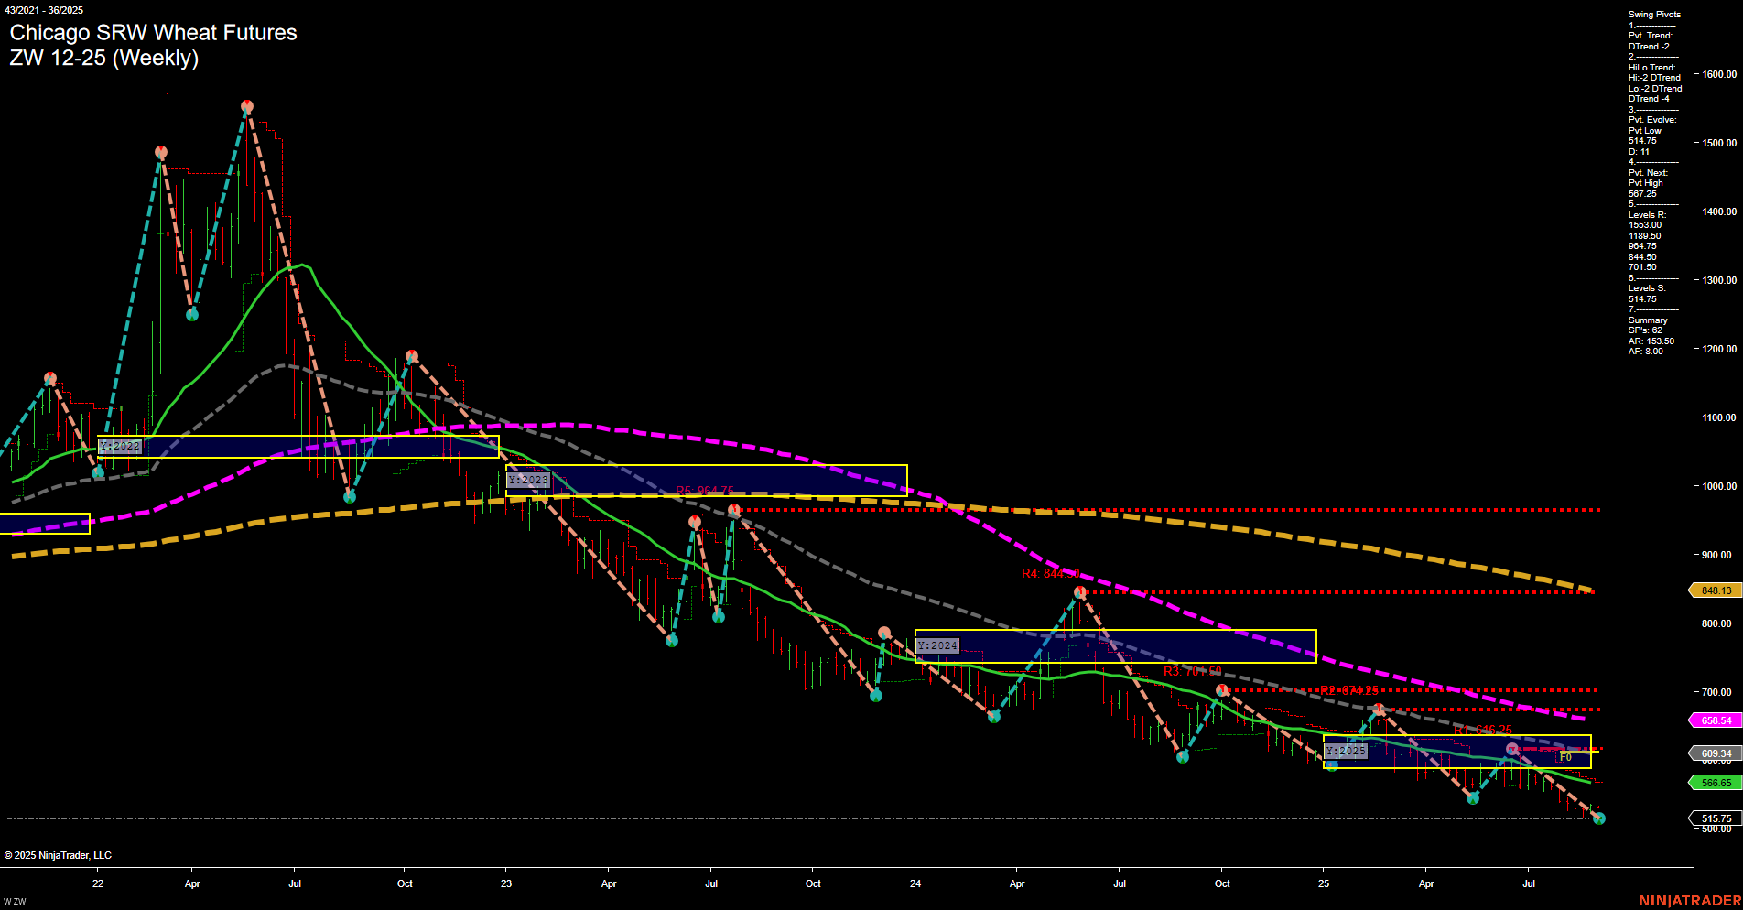Click the © 2025 NinjaTrader, LLC copyright text
1743x910 pixels.
pyautogui.click(x=58, y=854)
